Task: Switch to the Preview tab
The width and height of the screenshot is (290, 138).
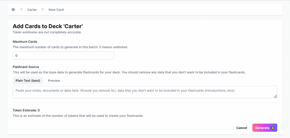Action: point(54,81)
